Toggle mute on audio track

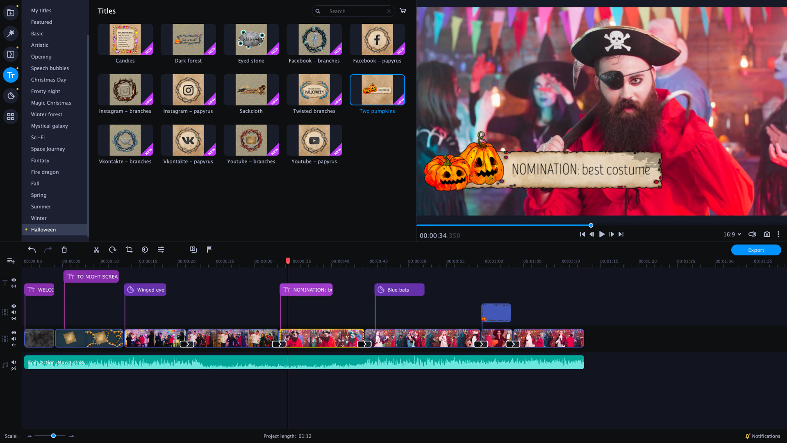coord(15,360)
